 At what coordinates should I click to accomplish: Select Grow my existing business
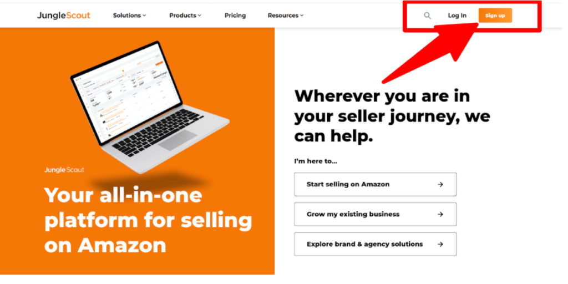(376, 215)
